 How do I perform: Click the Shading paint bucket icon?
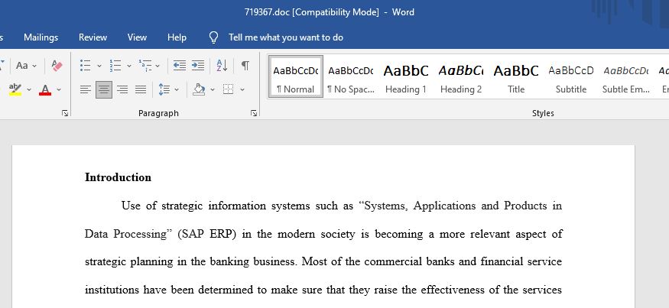coord(199,89)
